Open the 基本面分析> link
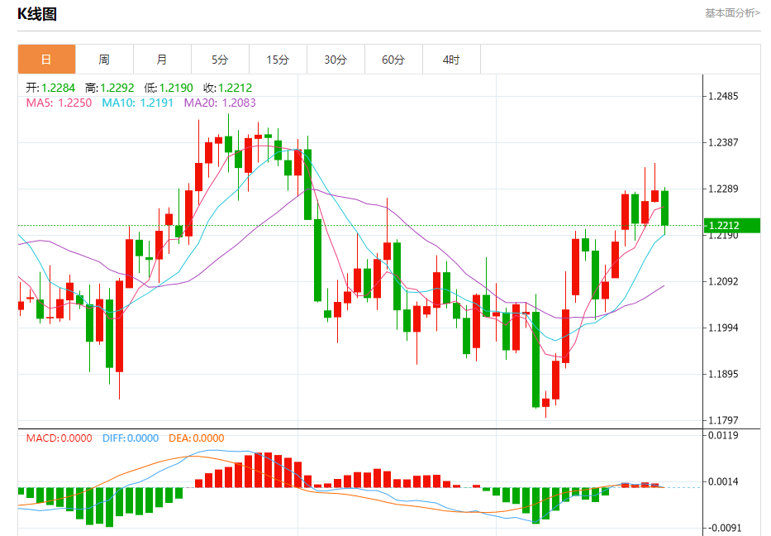The height and width of the screenshot is (536, 771). coord(733,13)
